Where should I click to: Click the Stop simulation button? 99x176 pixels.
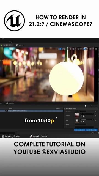[7, 45]
